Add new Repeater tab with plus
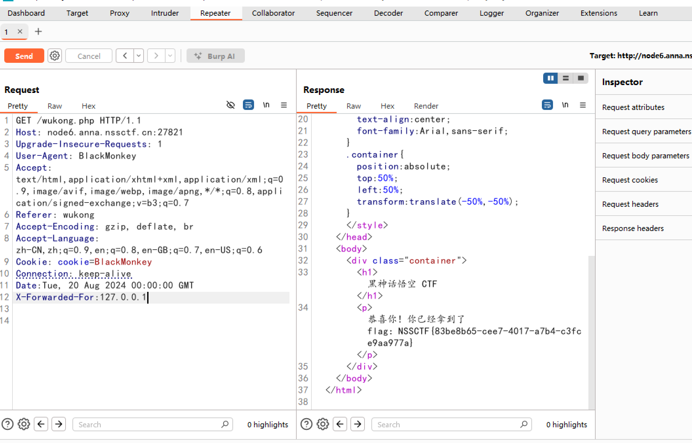Viewport: 692px width, 443px height. (38, 31)
